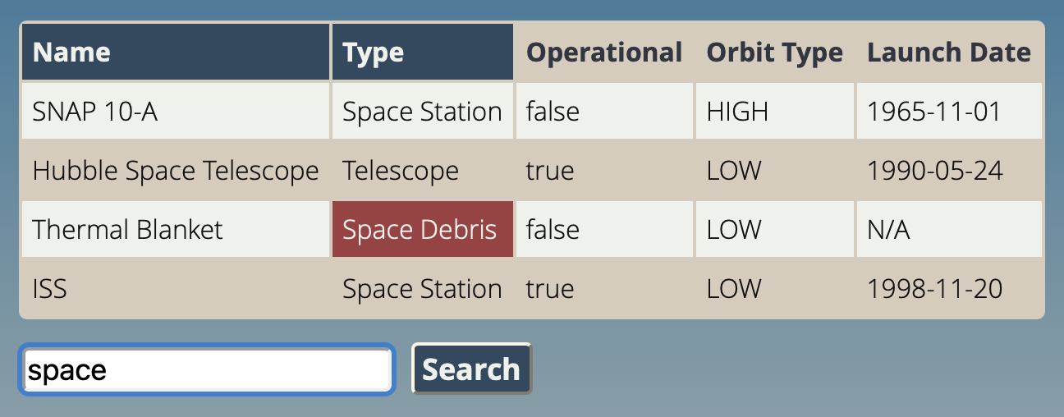Sort by the Type column header
The width and height of the screenshot is (1064, 417).
(x=423, y=53)
